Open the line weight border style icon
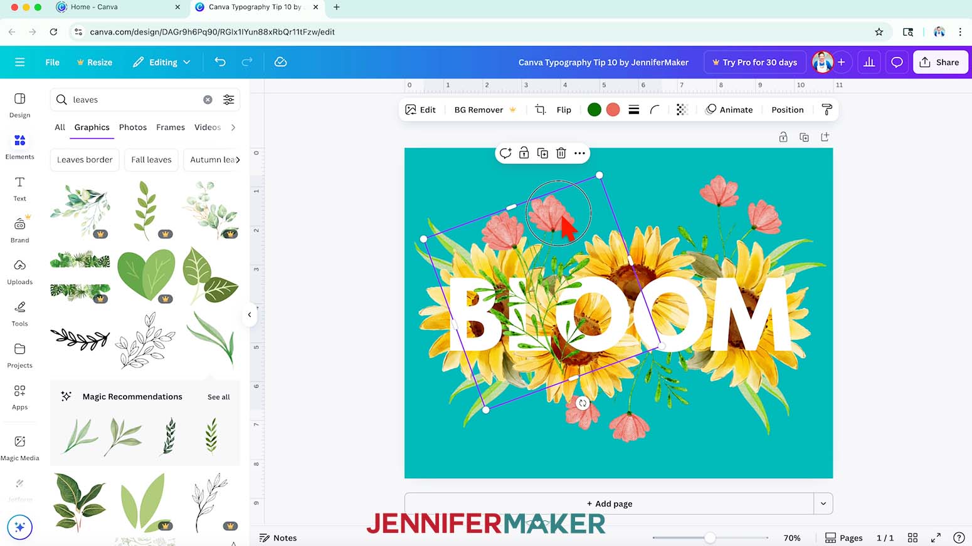Screen dimensions: 972x546 [x=634, y=110]
